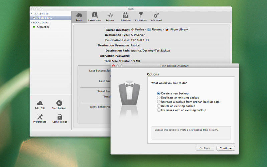Select Accounting in the sidebar
Viewport: 267px width, 167px height.
[43, 27]
